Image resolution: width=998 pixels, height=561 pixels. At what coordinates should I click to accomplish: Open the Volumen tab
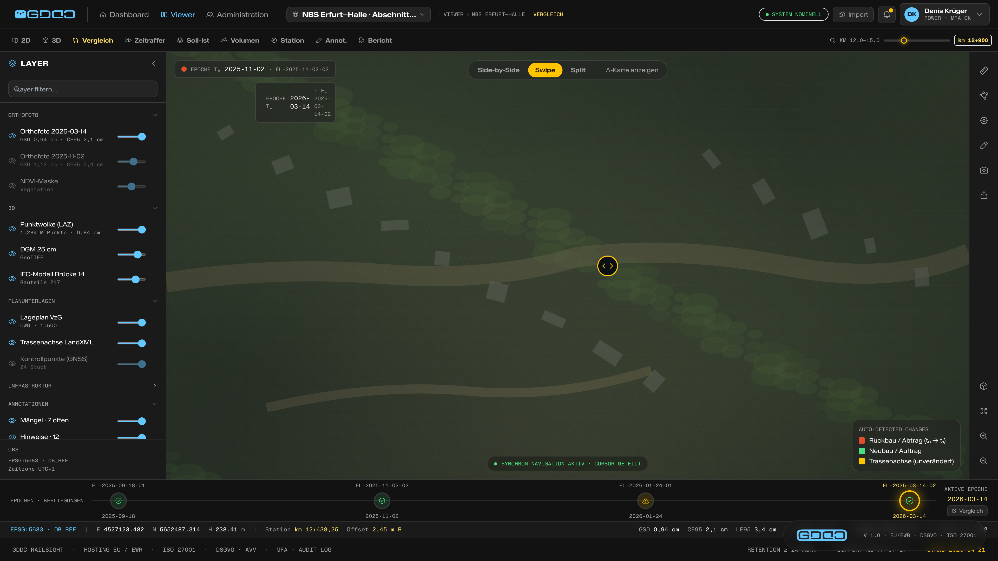tap(240, 40)
